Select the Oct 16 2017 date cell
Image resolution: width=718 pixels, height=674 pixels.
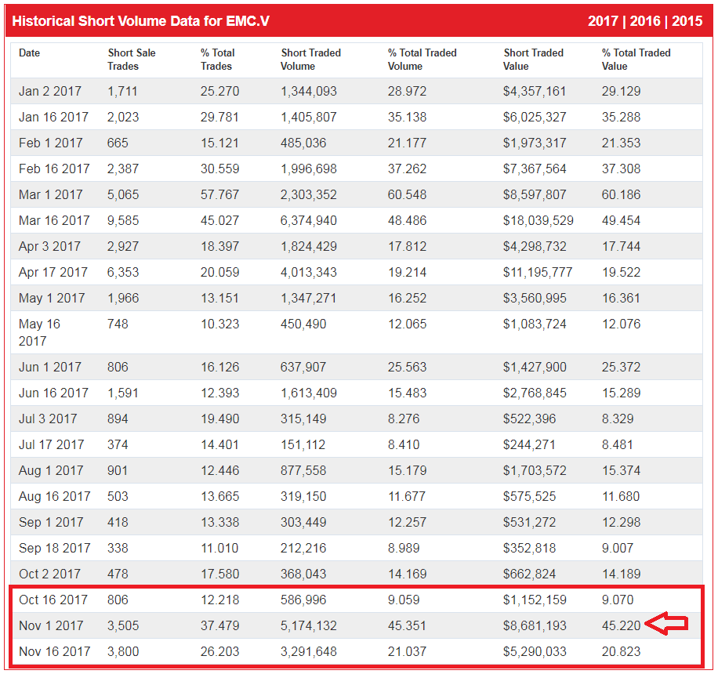click(53, 600)
